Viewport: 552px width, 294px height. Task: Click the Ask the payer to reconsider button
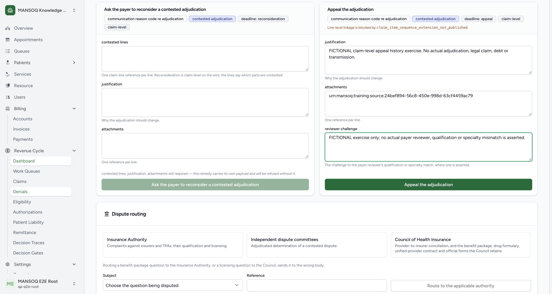[205, 185]
